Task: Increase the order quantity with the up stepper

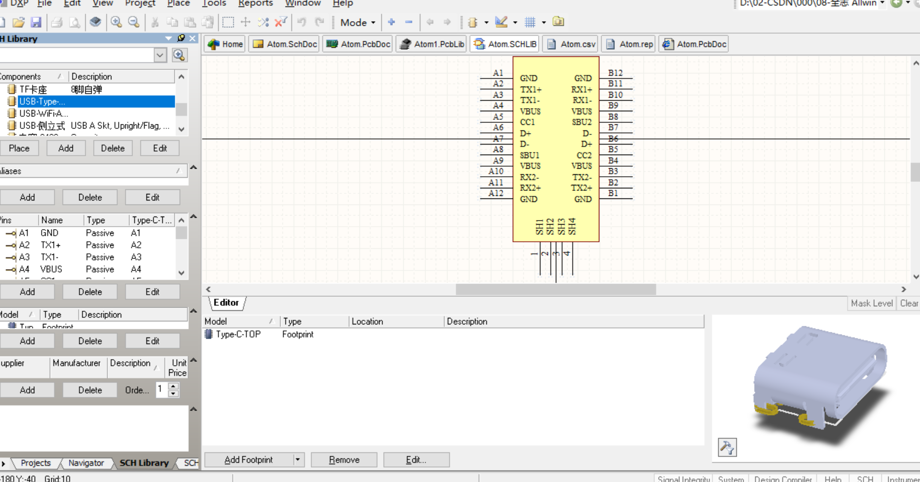Action: (173, 386)
